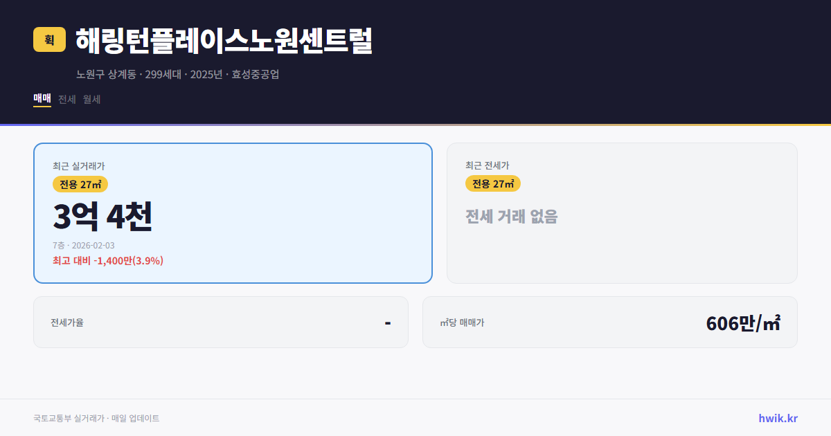Switch to the 월세 tab
The image size is (831, 436).
(90, 100)
